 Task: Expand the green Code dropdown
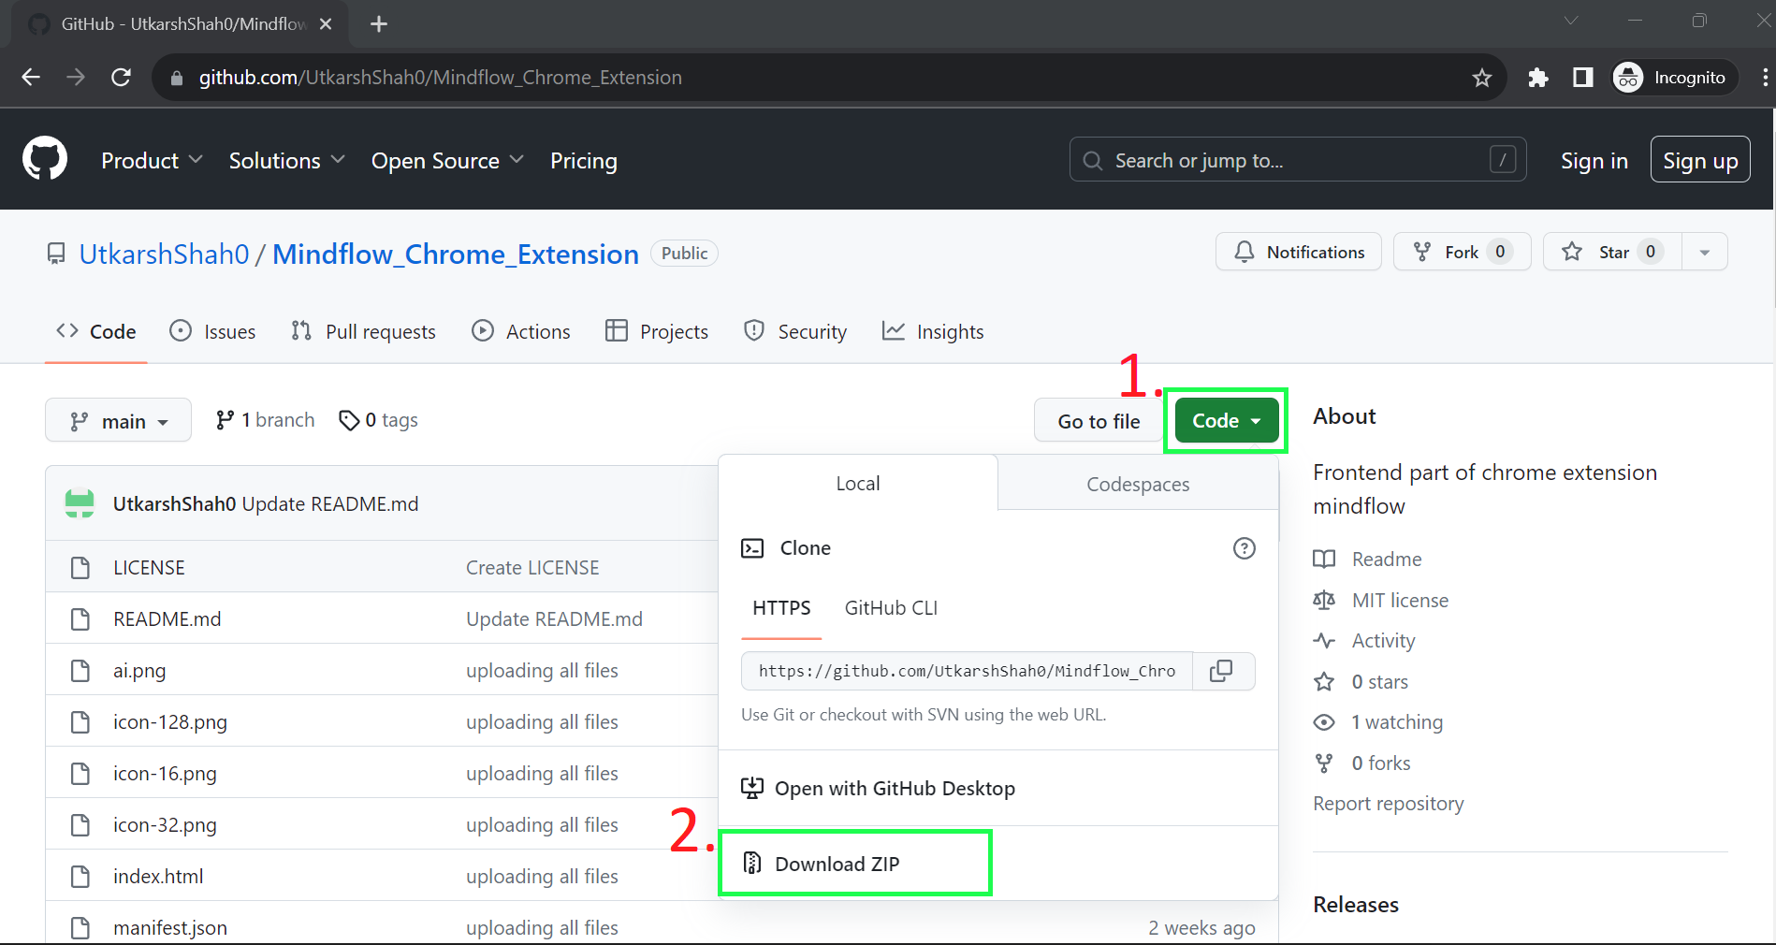click(1225, 420)
